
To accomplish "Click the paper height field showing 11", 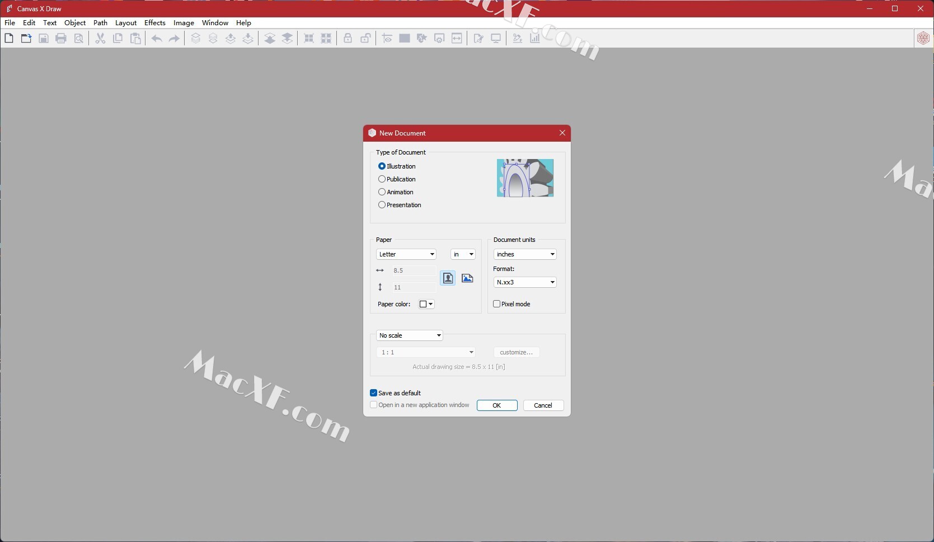I will [414, 287].
